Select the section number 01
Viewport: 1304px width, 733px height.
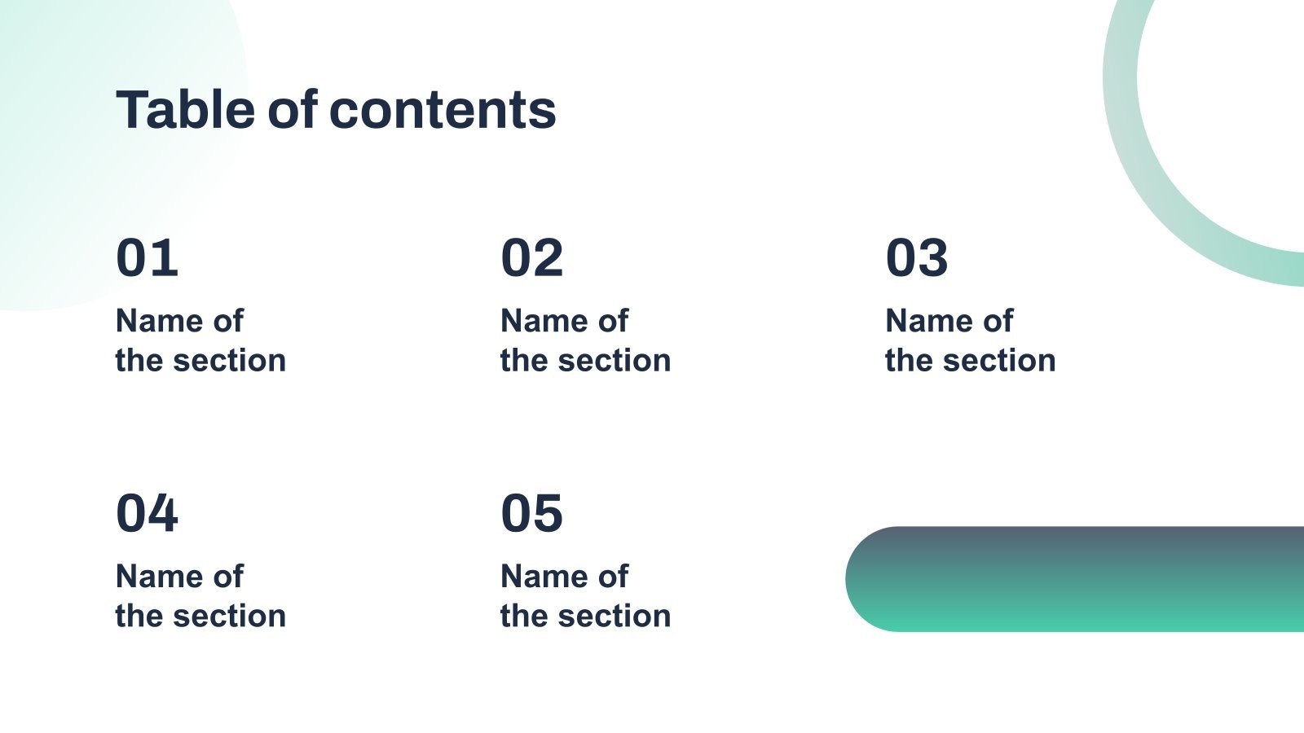coord(147,257)
